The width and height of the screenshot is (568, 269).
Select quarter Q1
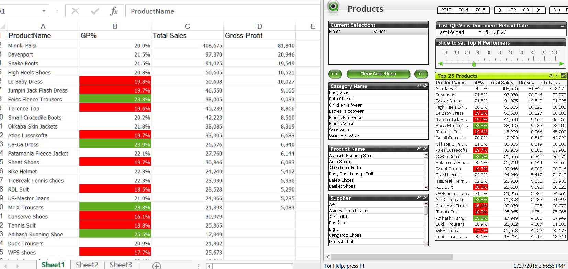click(x=500, y=10)
